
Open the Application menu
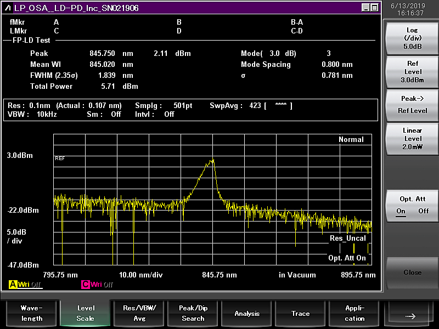click(x=354, y=313)
